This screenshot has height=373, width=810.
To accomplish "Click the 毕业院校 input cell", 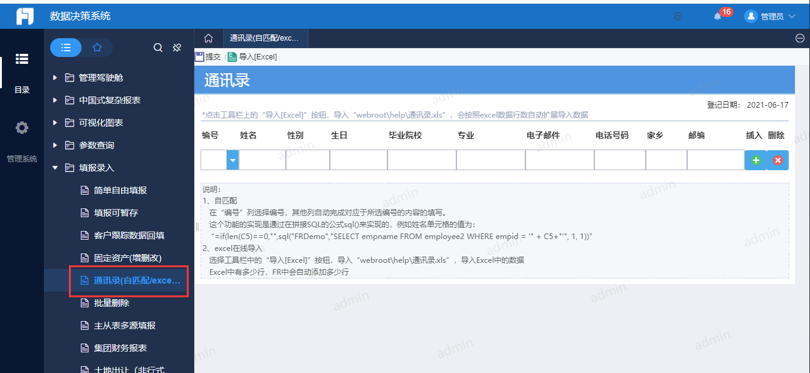I will pos(422,160).
